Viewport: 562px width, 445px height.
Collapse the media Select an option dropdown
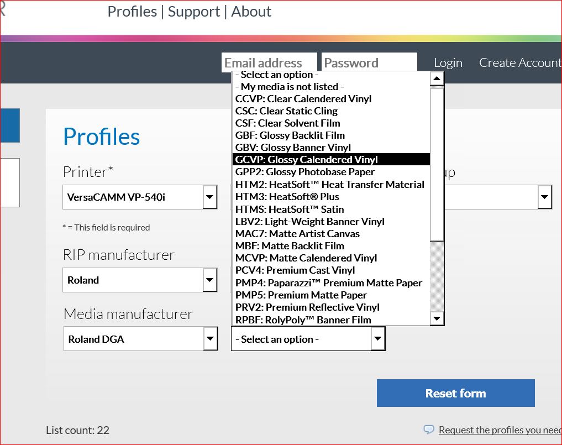(x=308, y=338)
